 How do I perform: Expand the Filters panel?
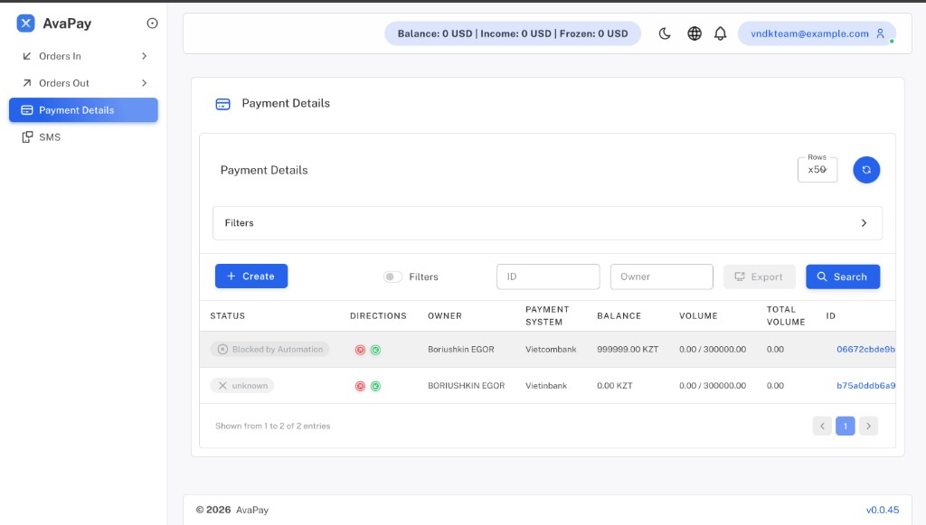pyautogui.click(x=547, y=223)
